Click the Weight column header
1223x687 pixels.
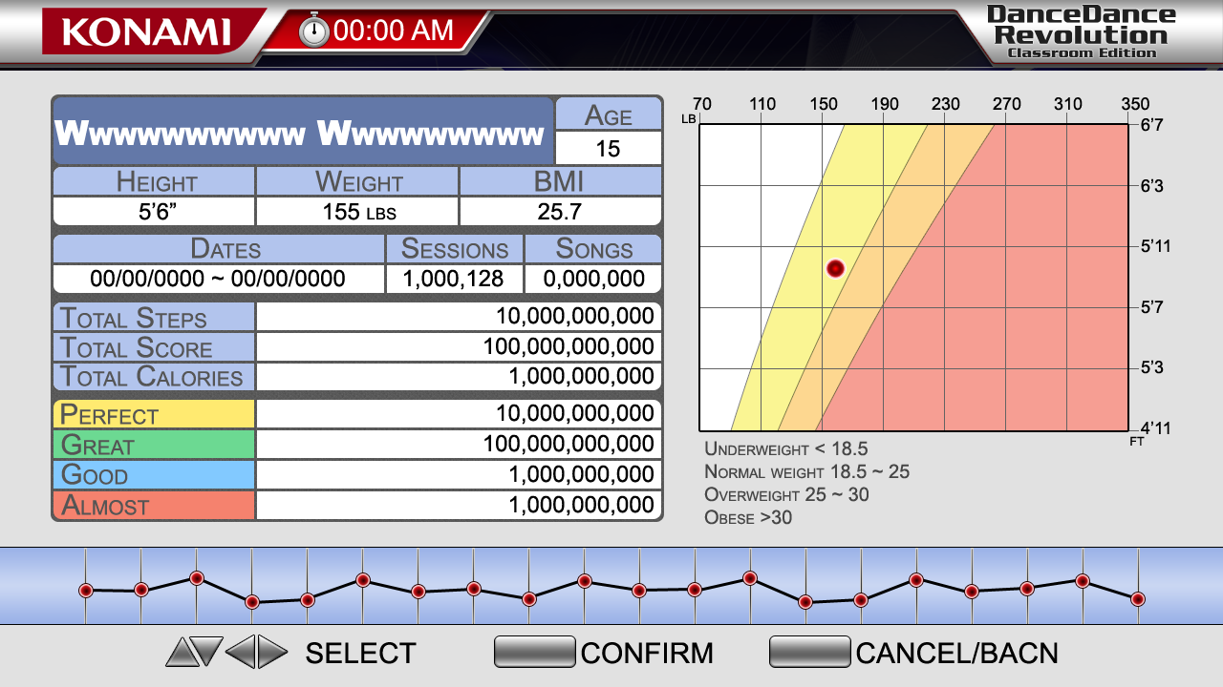coord(358,181)
